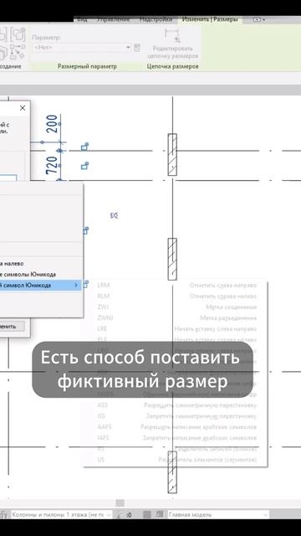Select the 720 dimension text

(52, 165)
